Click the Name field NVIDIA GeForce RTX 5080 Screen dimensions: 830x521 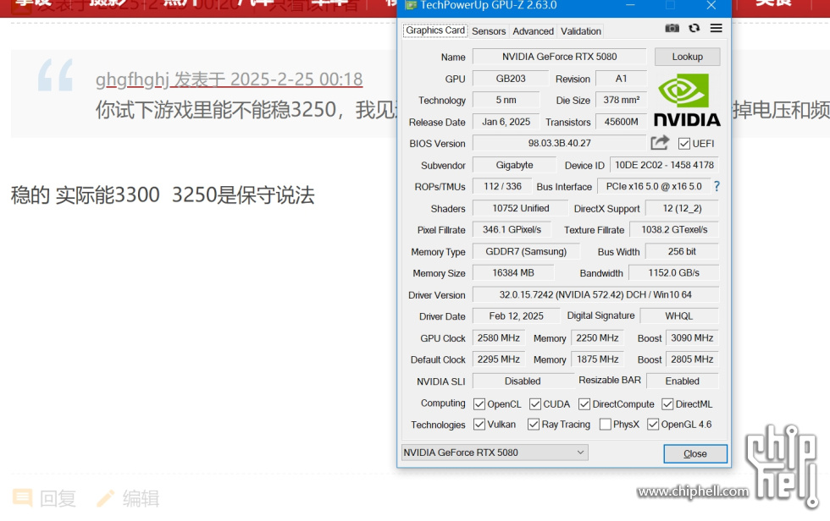(559, 57)
